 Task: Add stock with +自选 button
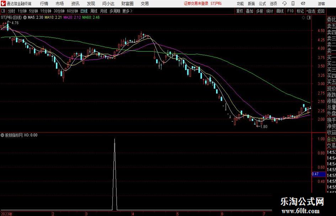pos(311,11)
